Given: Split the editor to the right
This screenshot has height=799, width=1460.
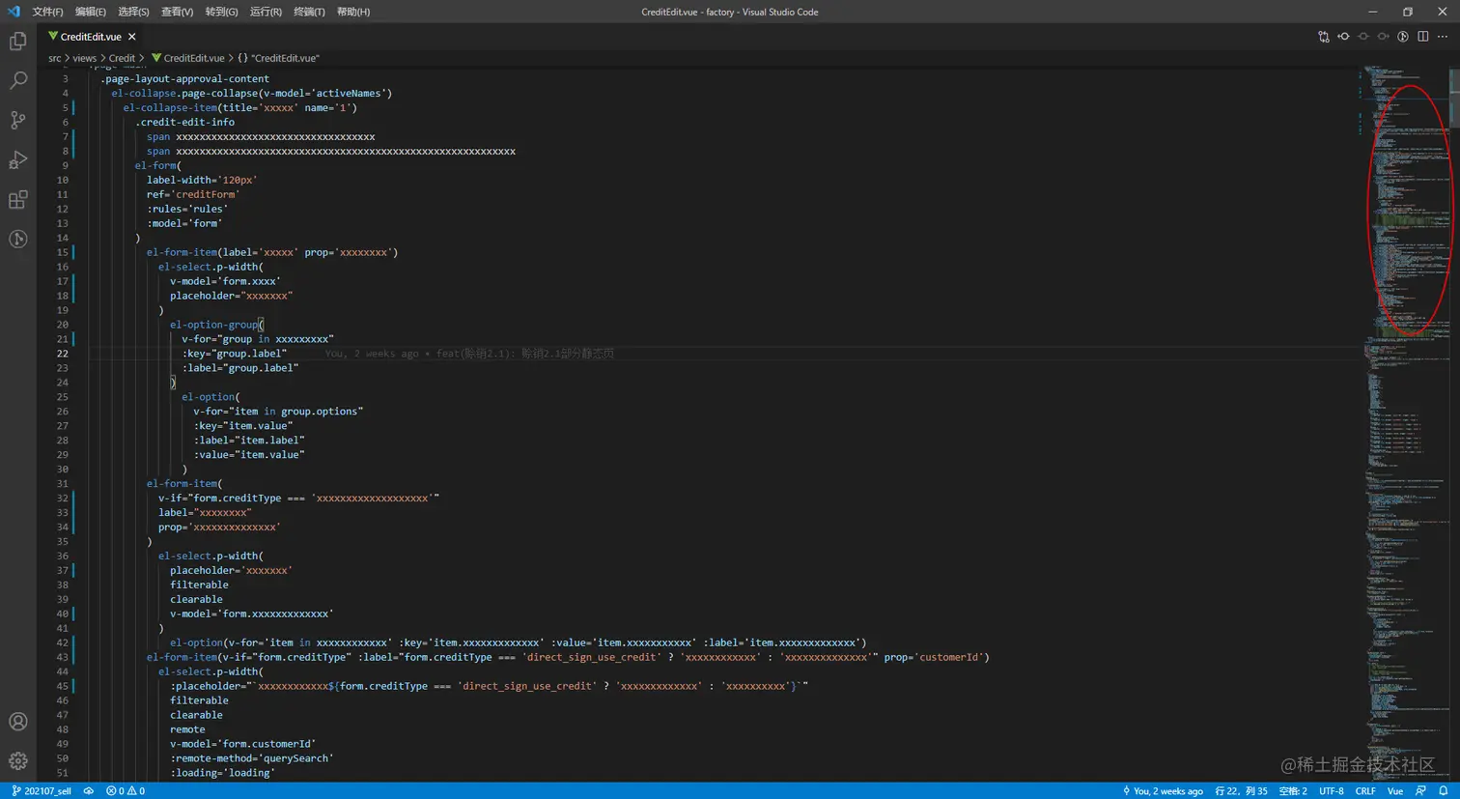Looking at the screenshot, I should pos(1423,37).
